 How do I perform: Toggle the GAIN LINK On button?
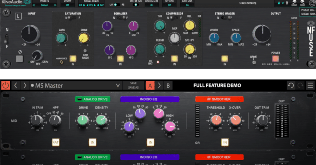(x=187, y=5)
